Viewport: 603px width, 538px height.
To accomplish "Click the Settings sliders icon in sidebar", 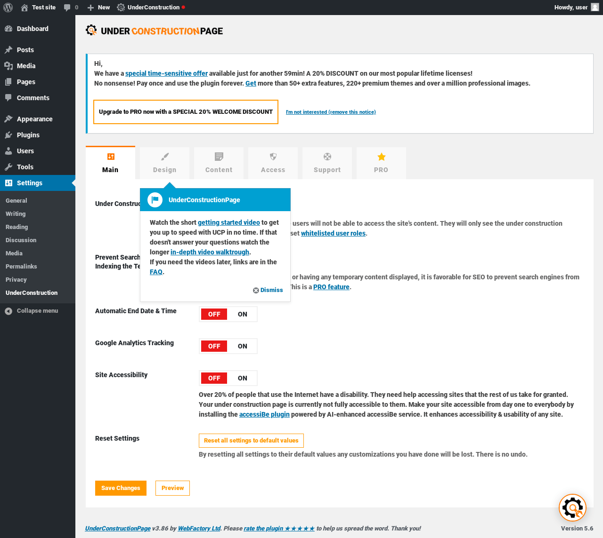I will coord(8,183).
